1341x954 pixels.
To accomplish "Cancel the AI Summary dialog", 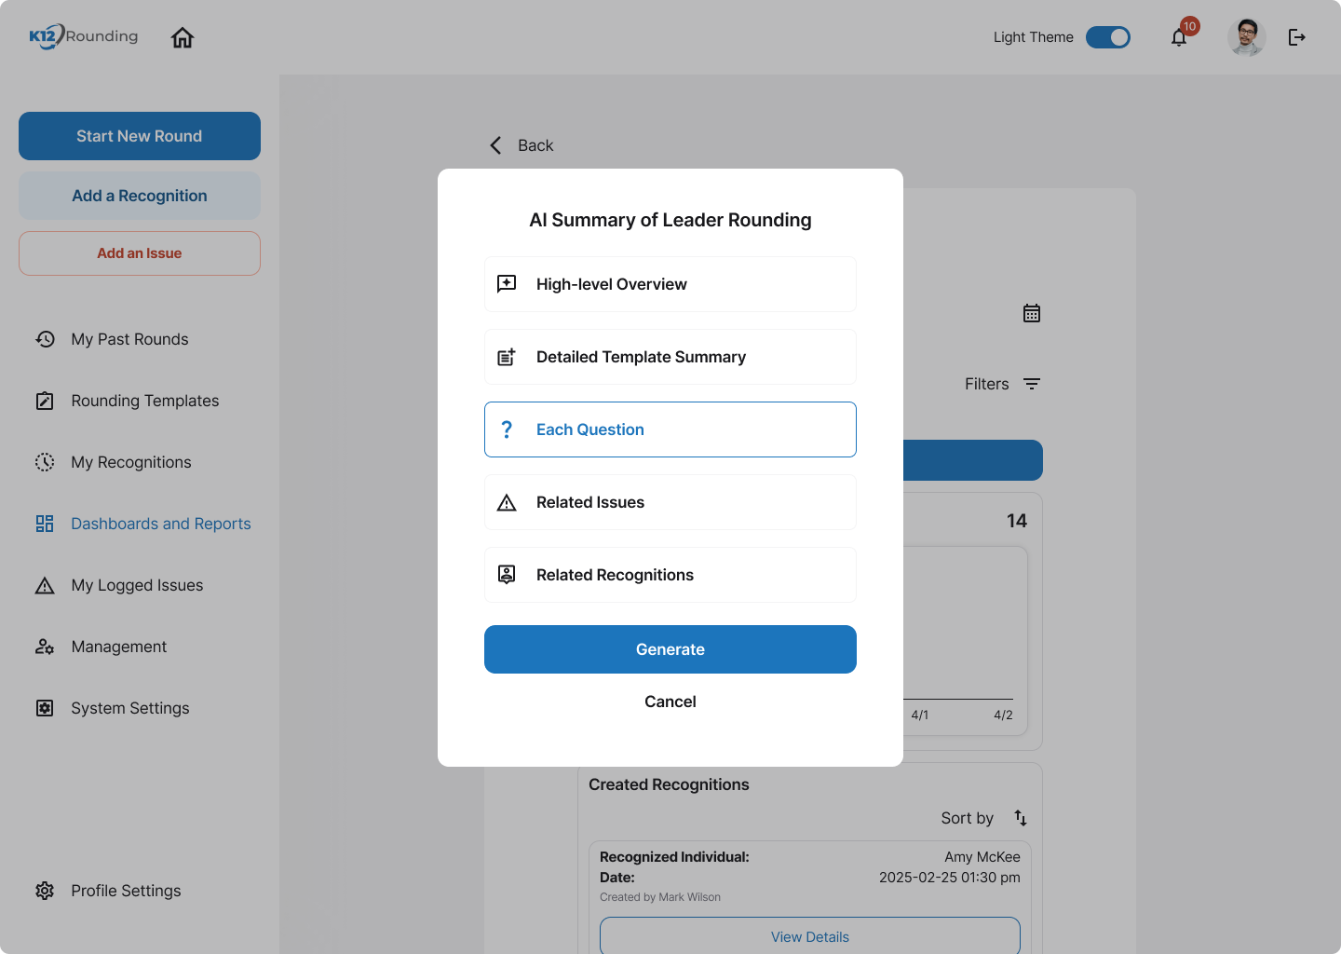I will 670,702.
